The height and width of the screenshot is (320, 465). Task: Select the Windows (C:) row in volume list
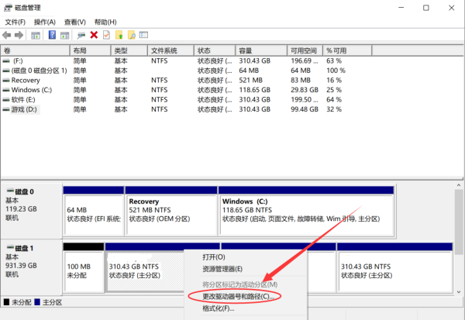click(x=33, y=90)
